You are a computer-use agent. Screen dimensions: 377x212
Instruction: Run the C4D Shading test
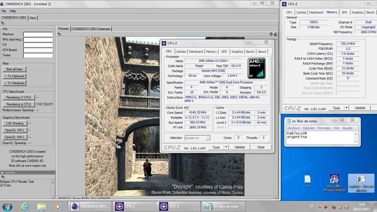[x=15, y=123]
